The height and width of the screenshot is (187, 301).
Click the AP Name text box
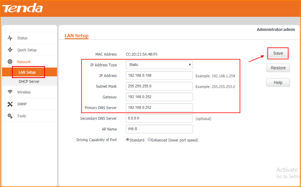coord(159,129)
